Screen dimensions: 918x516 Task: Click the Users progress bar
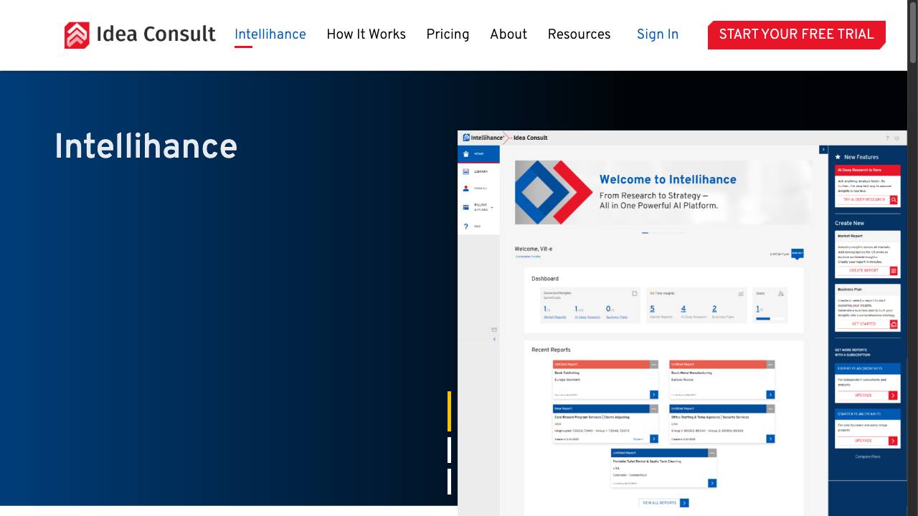point(770,318)
